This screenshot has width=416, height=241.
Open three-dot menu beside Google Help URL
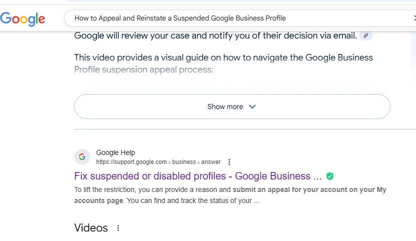coord(229,162)
